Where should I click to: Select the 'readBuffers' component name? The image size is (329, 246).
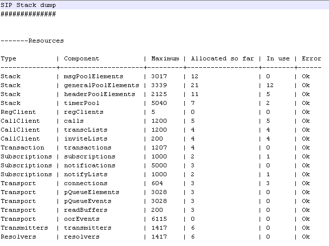pyautogui.click(x=86, y=210)
